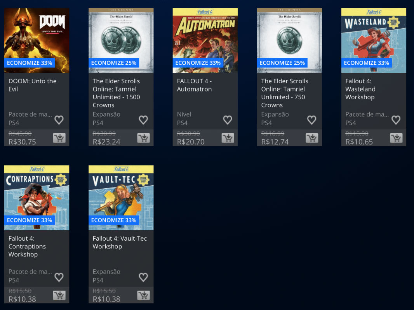This screenshot has height=310, width=414.
Task: Favorite Fallout 4 Automatron with heart
Action: (x=228, y=120)
